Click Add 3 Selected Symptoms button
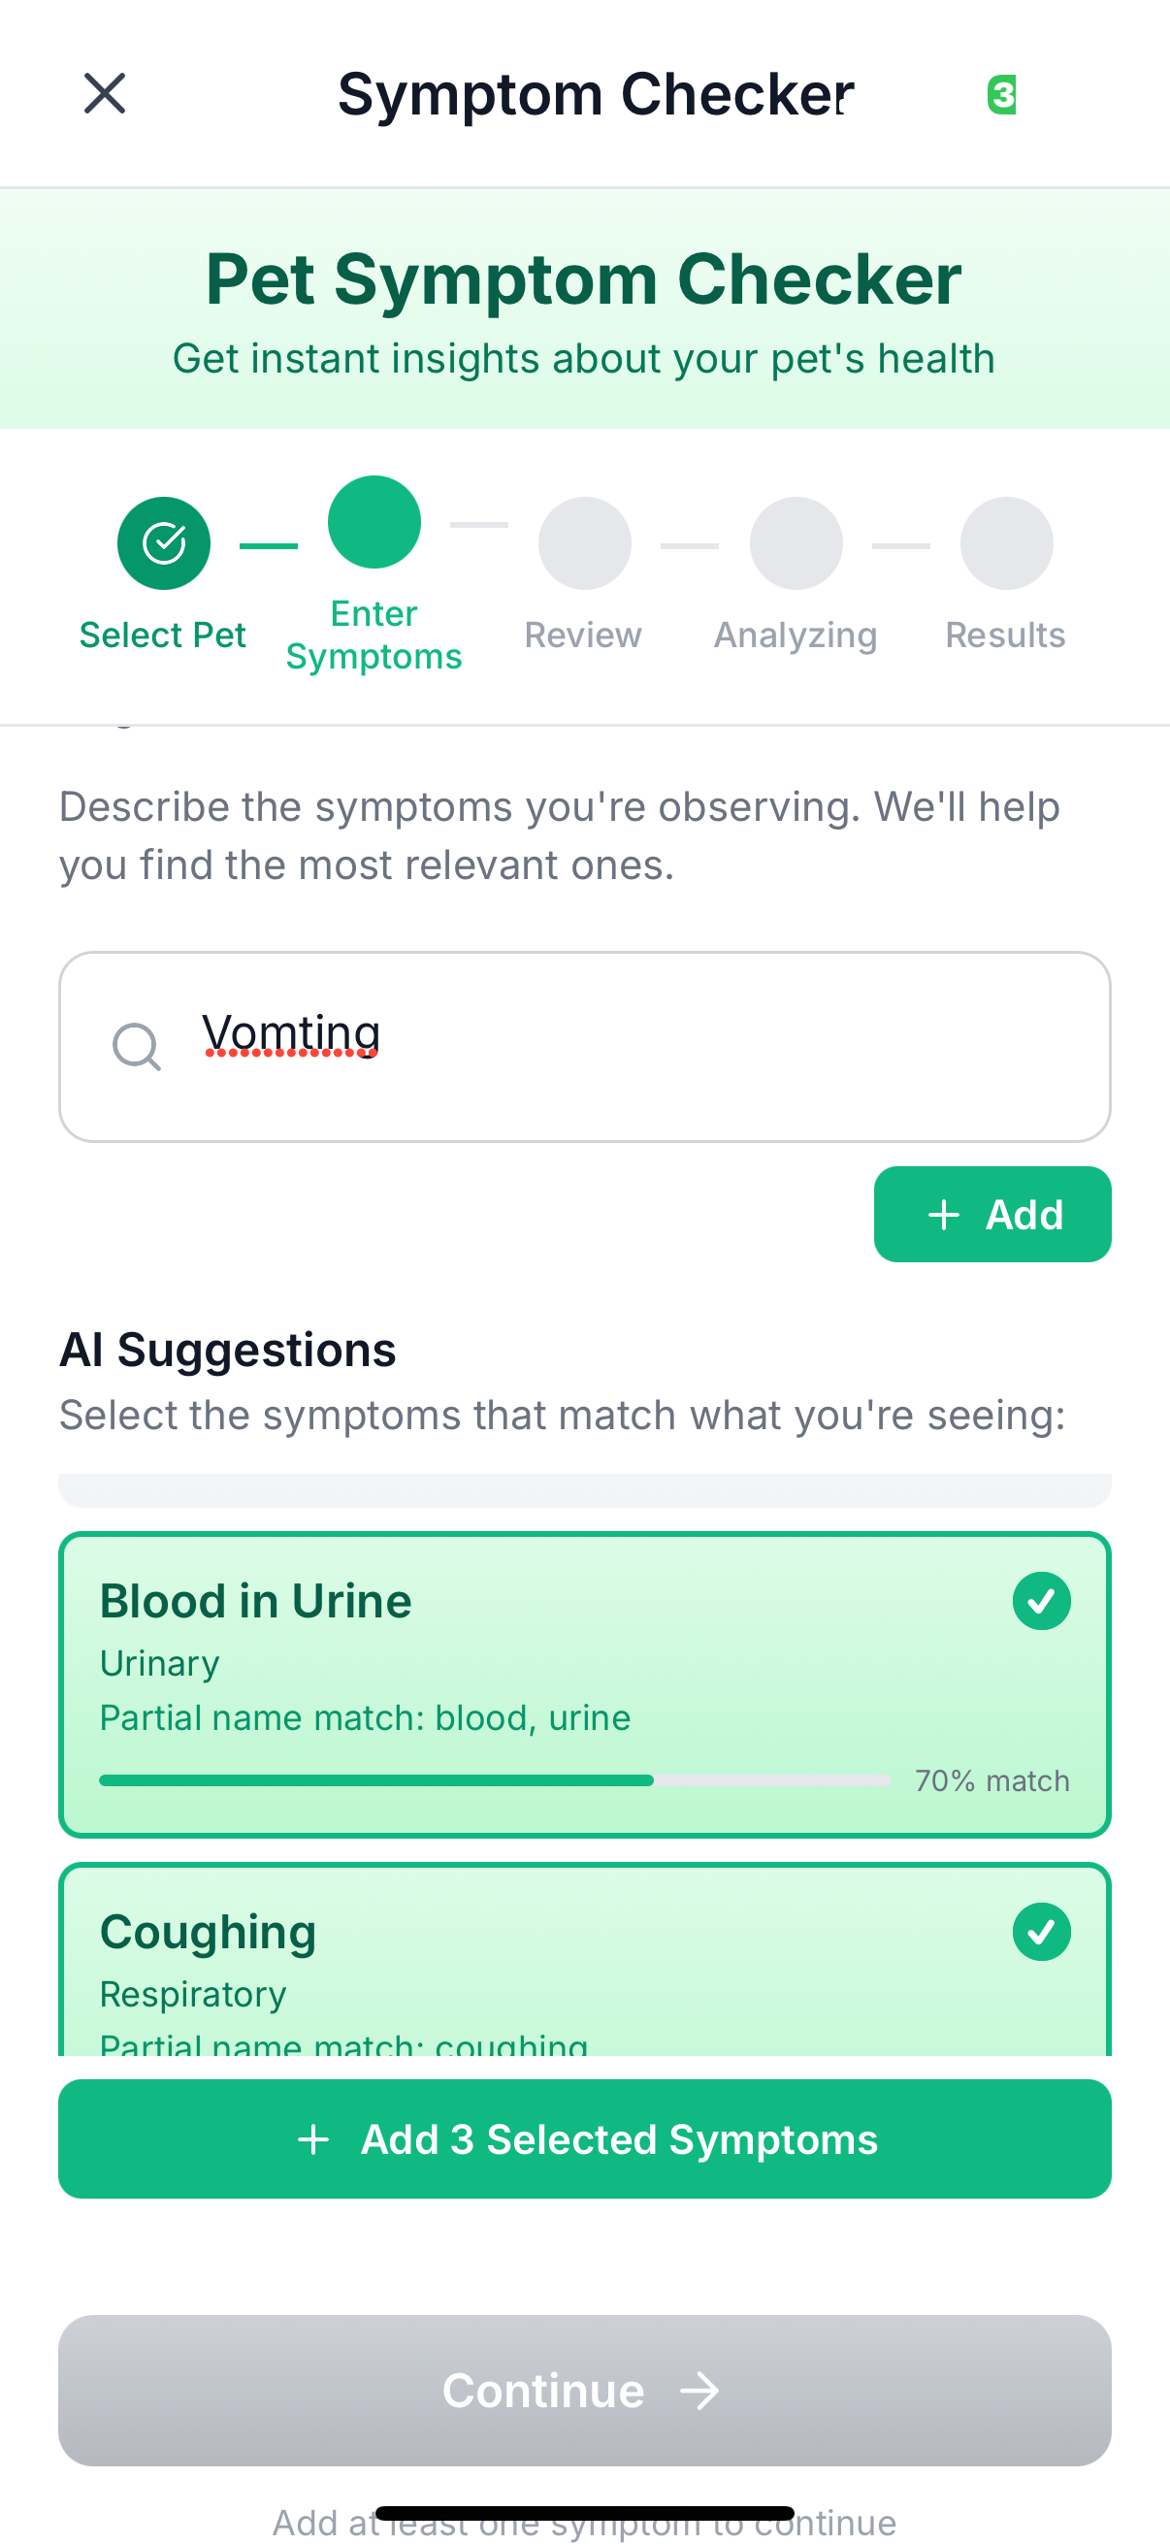 pyautogui.click(x=584, y=2139)
